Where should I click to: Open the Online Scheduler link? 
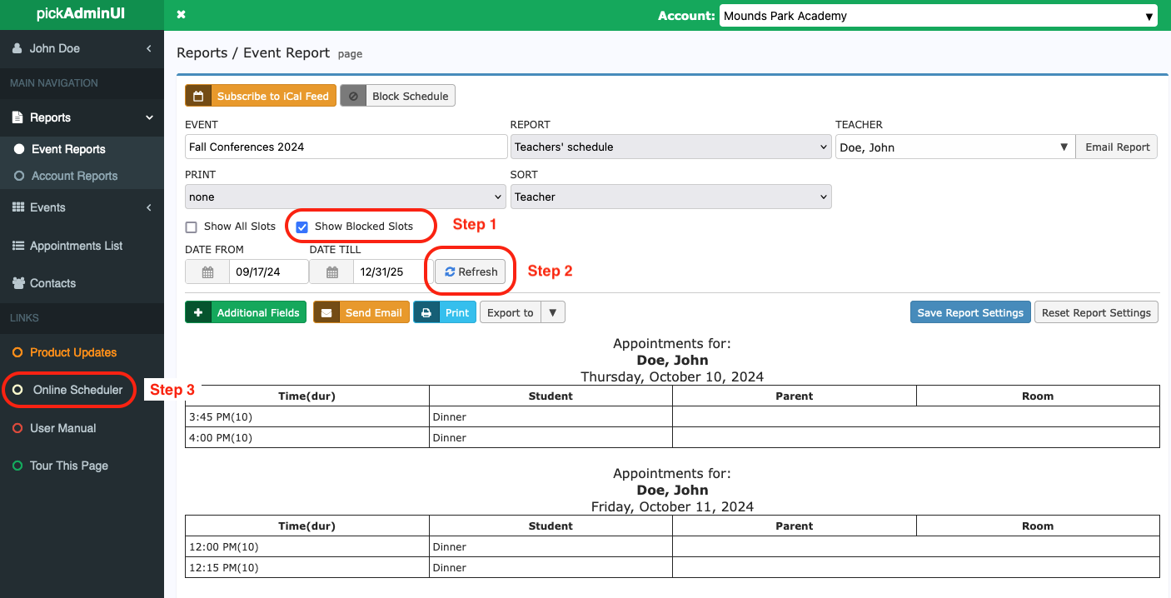tap(77, 390)
